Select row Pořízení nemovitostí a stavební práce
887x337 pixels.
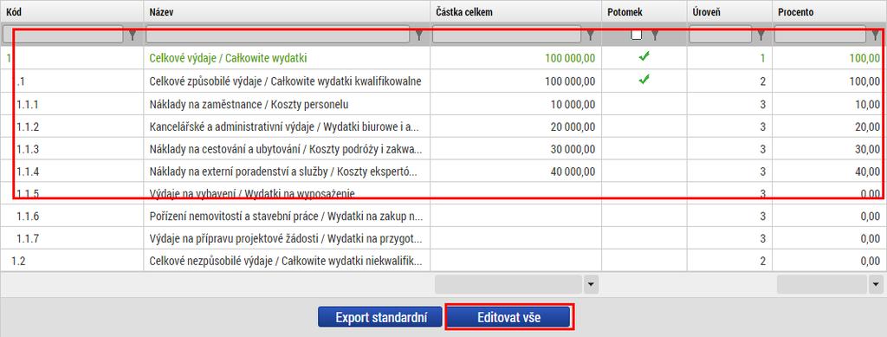pos(443,216)
